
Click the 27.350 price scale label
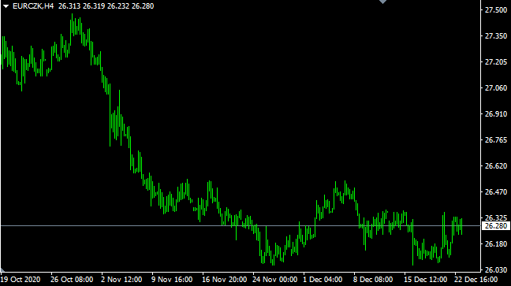[x=496, y=36]
